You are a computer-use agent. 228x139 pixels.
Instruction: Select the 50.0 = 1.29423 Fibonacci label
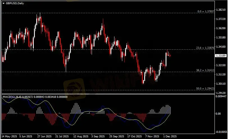[x=205, y=88]
